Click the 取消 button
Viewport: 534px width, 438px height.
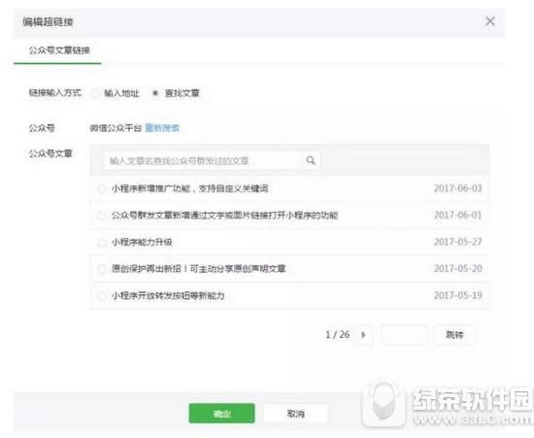[x=295, y=414]
